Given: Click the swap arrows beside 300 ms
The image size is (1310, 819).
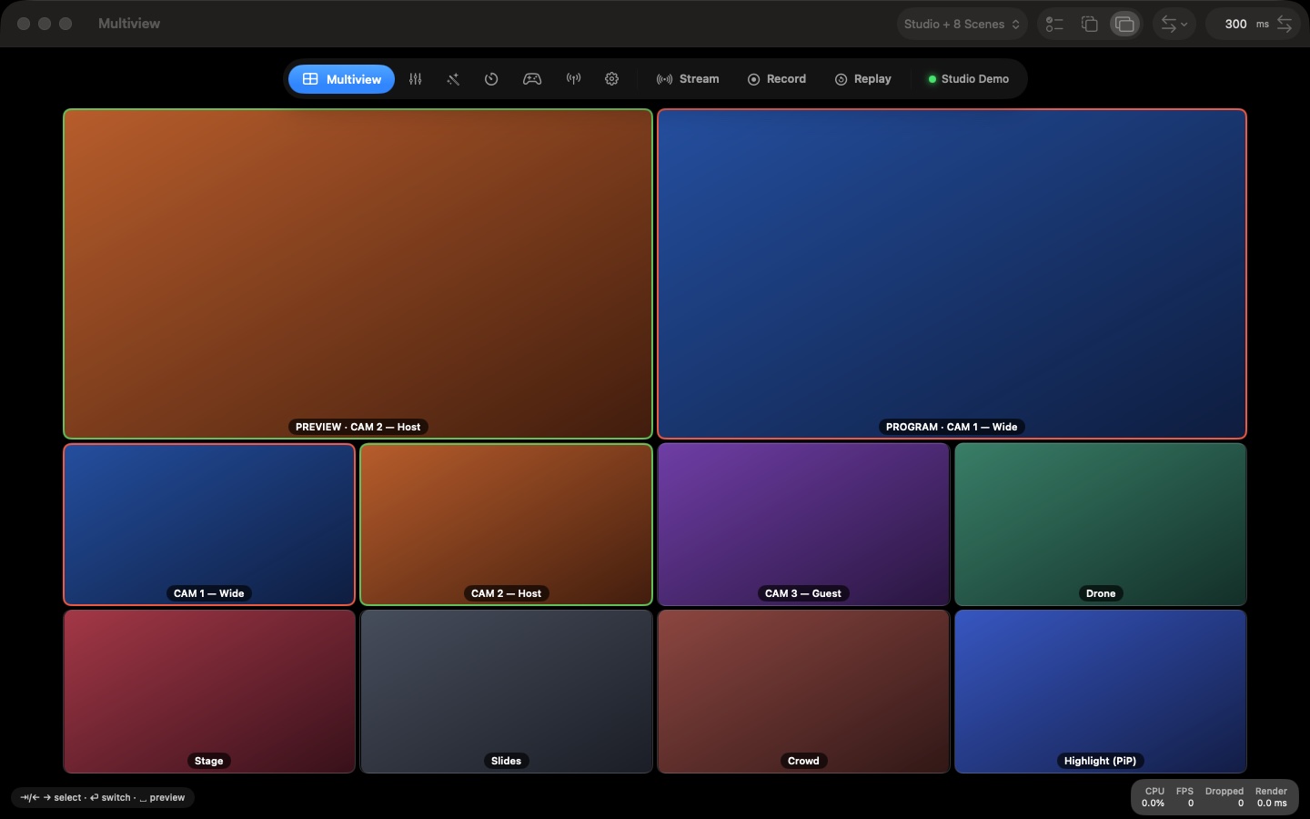Looking at the screenshot, I should coord(1285,25).
